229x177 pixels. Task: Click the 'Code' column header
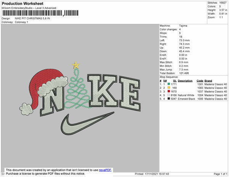(200, 81)
